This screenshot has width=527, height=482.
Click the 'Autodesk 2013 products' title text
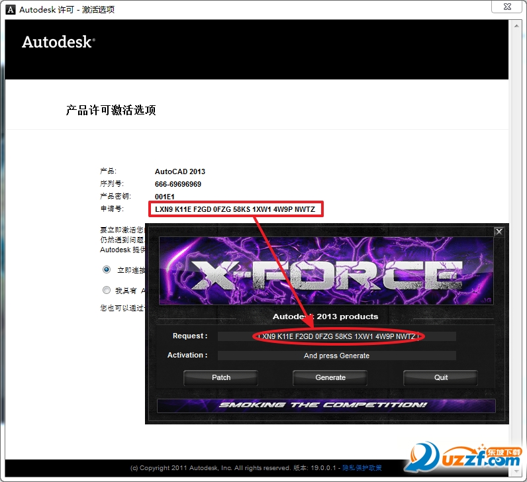(x=325, y=316)
